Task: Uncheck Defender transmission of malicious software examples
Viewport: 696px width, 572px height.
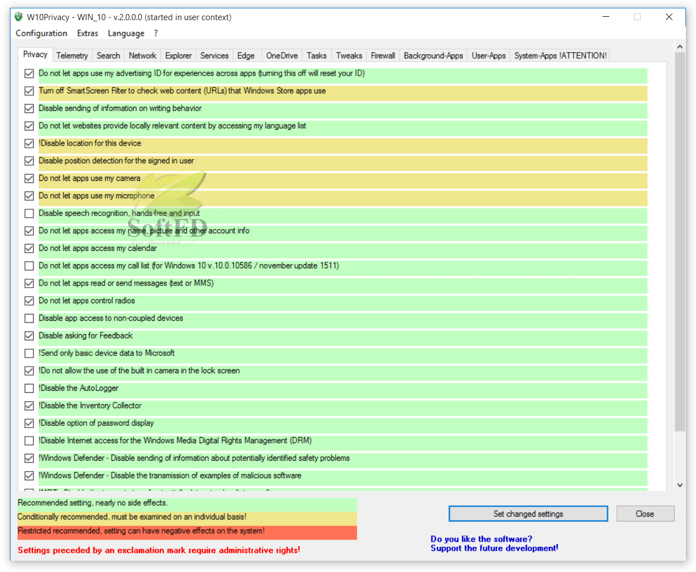Action: [x=29, y=476]
